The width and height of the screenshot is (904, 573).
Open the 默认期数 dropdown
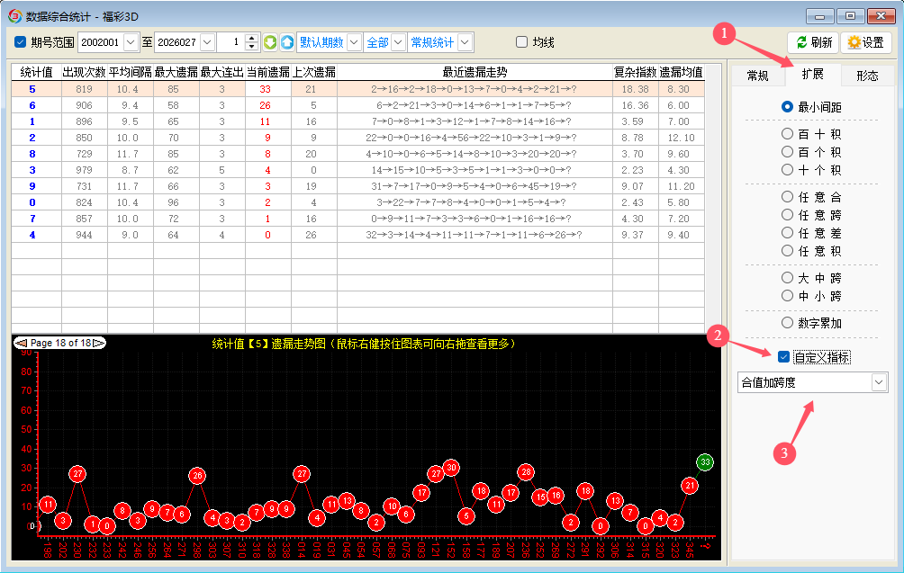pos(353,42)
